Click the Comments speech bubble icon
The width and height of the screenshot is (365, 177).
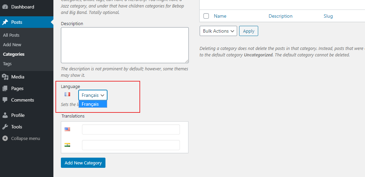[x=5, y=100]
